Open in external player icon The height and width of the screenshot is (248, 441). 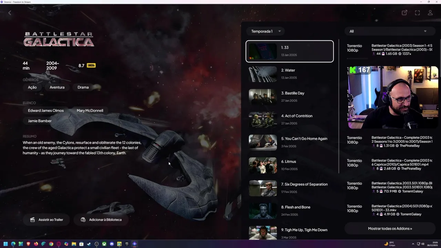pyautogui.click(x=404, y=13)
